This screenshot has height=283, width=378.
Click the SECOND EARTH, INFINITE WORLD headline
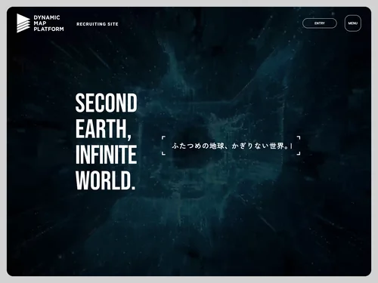tap(107, 141)
